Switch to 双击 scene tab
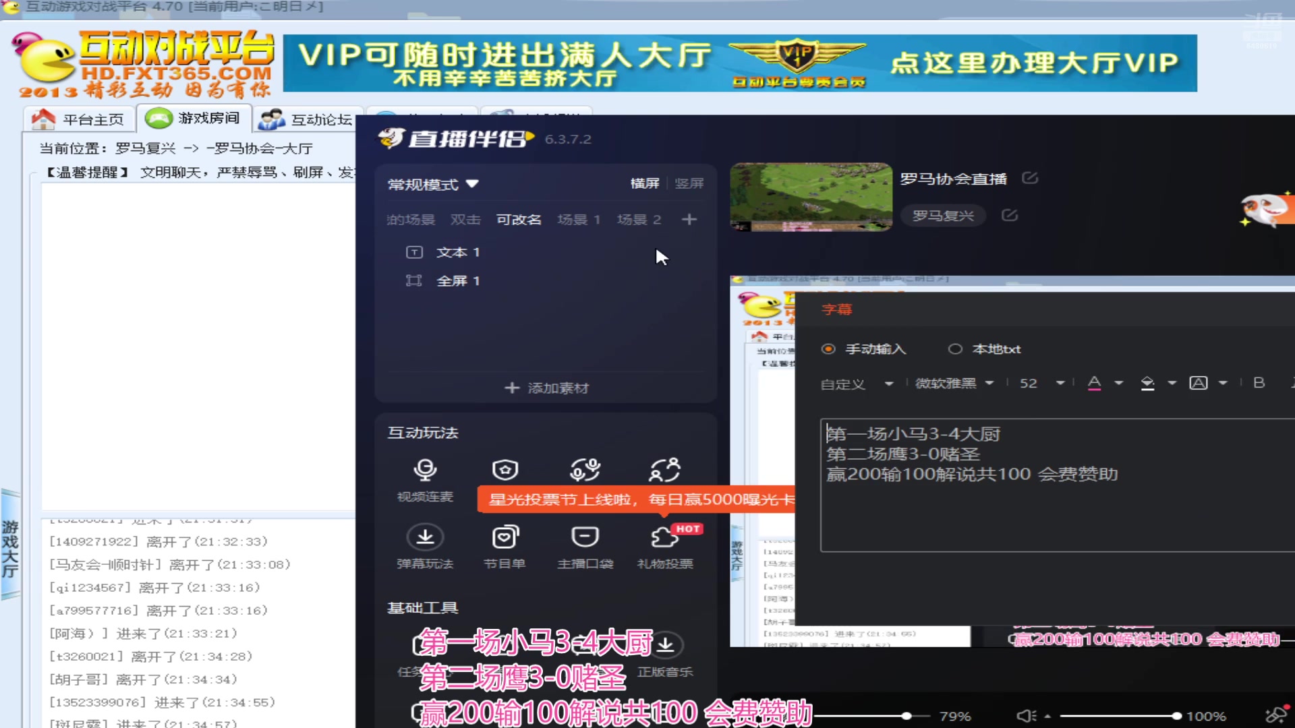1295x728 pixels. pyautogui.click(x=465, y=220)
